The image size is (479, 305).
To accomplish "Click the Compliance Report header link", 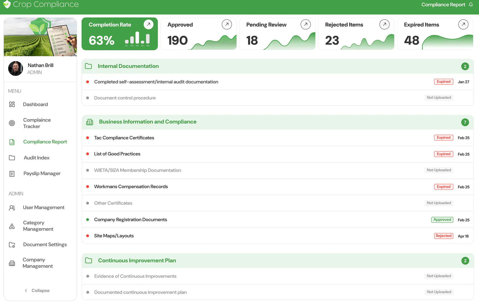I will coord(443,5).
